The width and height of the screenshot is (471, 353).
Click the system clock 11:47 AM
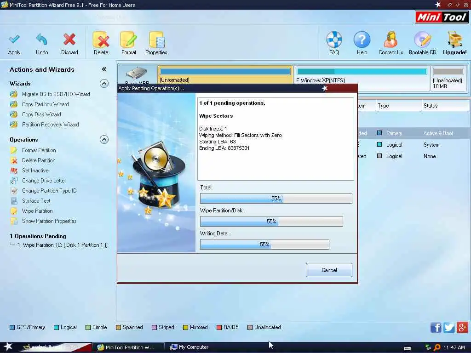(454, 347)
